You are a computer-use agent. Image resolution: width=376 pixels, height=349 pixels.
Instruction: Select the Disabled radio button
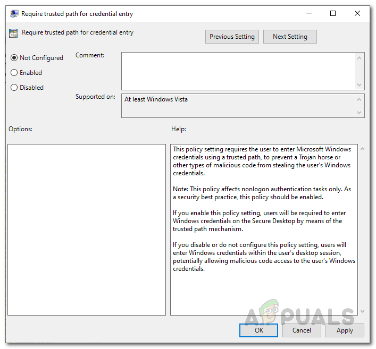click(14, 88)
